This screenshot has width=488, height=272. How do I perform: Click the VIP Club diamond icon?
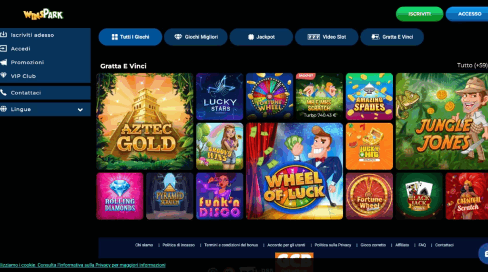point(3,76)
